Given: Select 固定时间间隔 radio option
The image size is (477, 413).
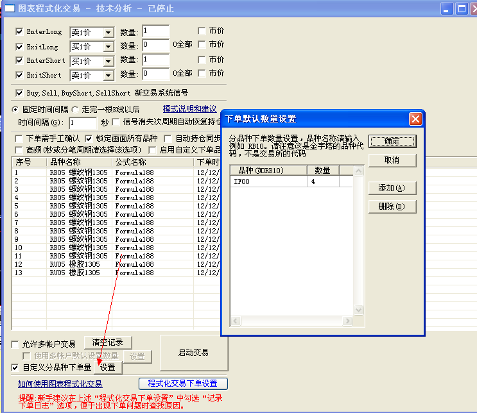Looking at the screenshot, I should (16, 109).
